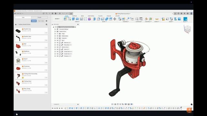This screenshot has width=207, height=116.
Task: Click the blue Upload button
Action: pyautogui.click(x=34, y=21)
